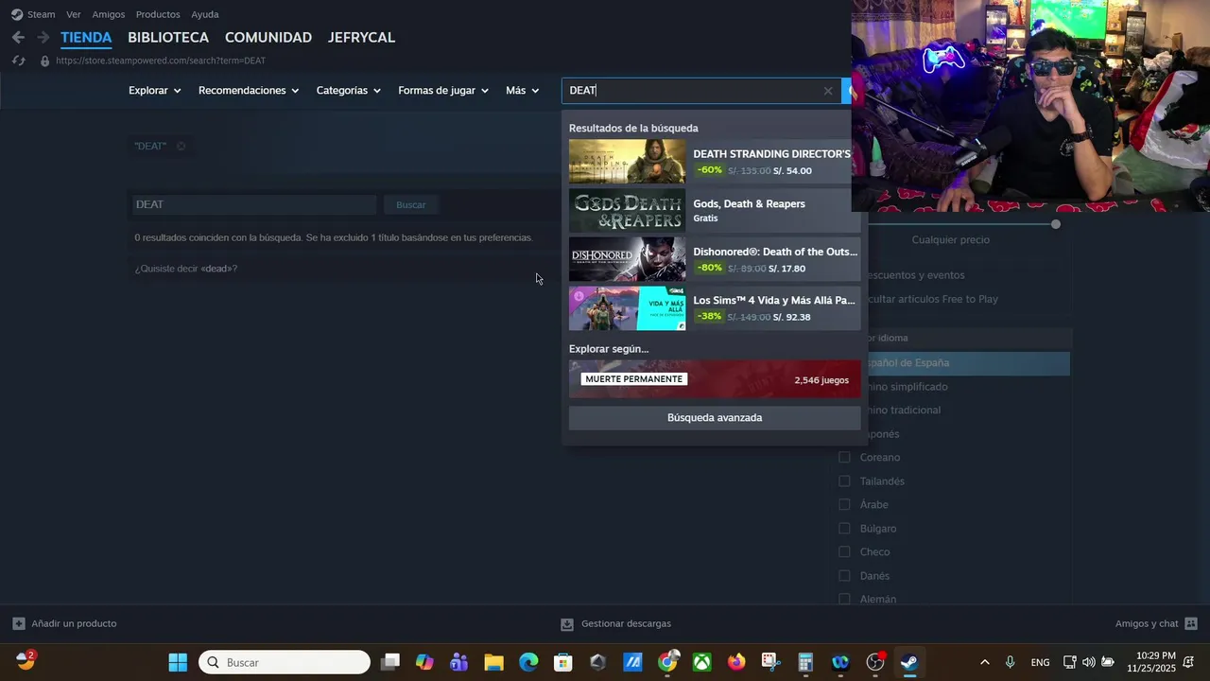This screenshot has width=1210, height=681.
Task: Remove the "DEAT" search tag with its x icon
Action: tap(181, 147)
